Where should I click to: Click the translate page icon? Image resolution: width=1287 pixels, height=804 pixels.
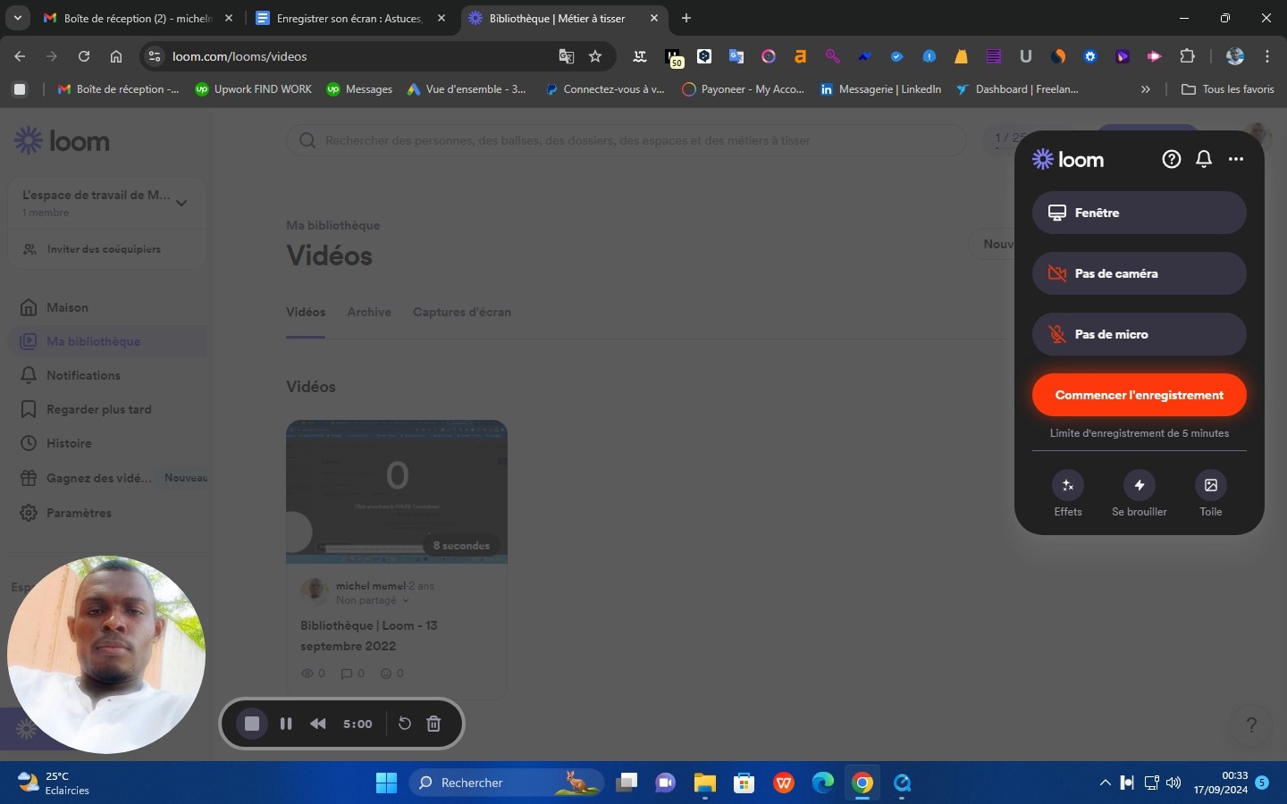(x=567, y=56)
